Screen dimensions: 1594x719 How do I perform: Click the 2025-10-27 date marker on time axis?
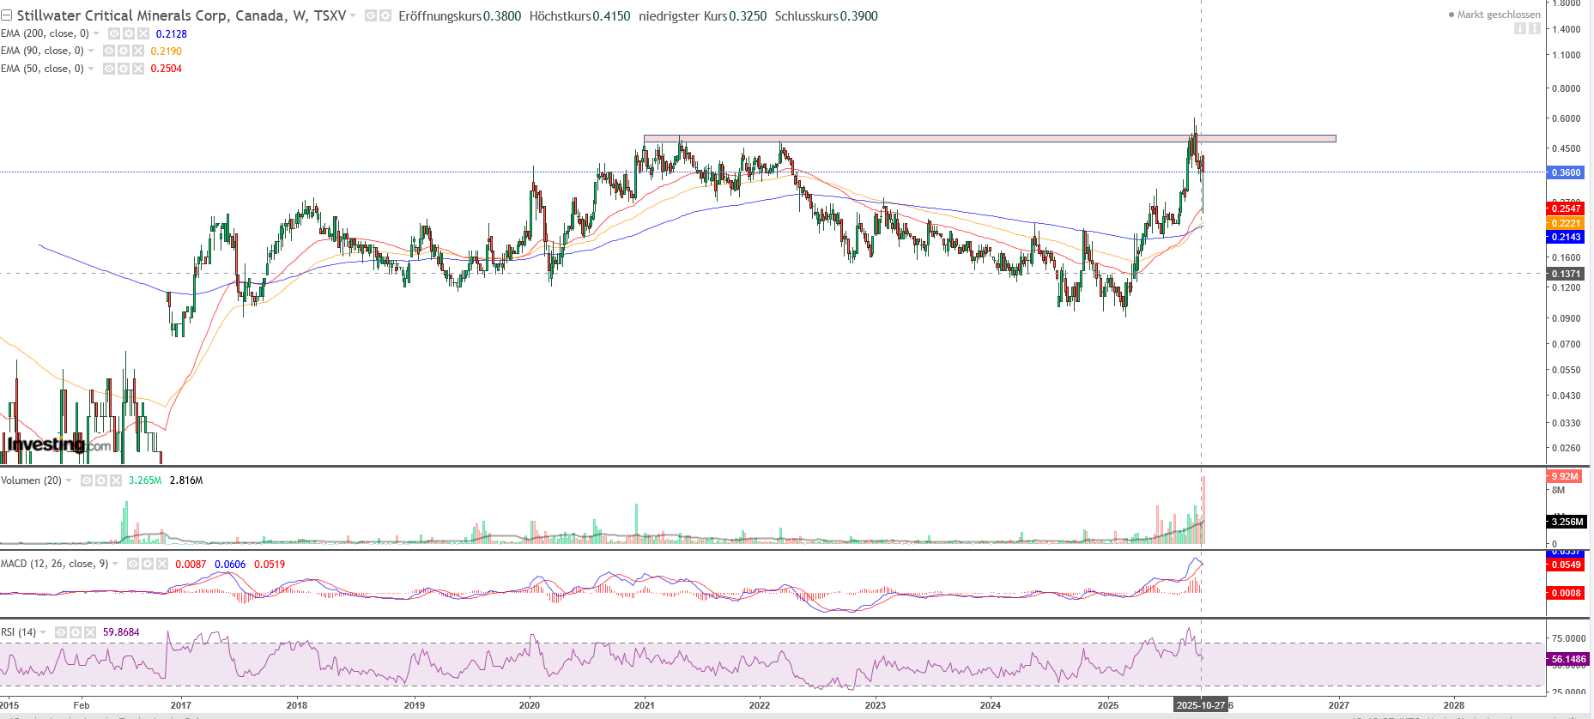tap(1200, 705)
